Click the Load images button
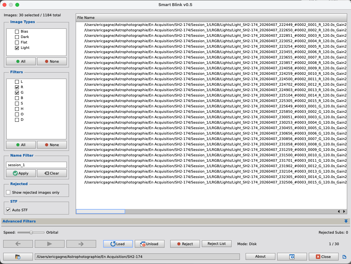This screenshot has width=351, height=264. (x=118, y=244)
